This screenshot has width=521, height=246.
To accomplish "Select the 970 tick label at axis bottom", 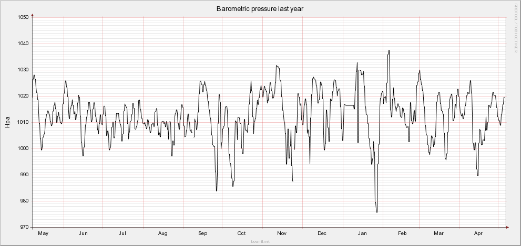I will click(x=23, y=227).
